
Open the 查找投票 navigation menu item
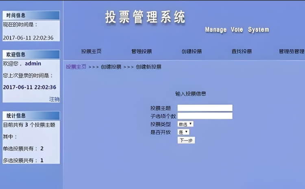tap(242, 51)
